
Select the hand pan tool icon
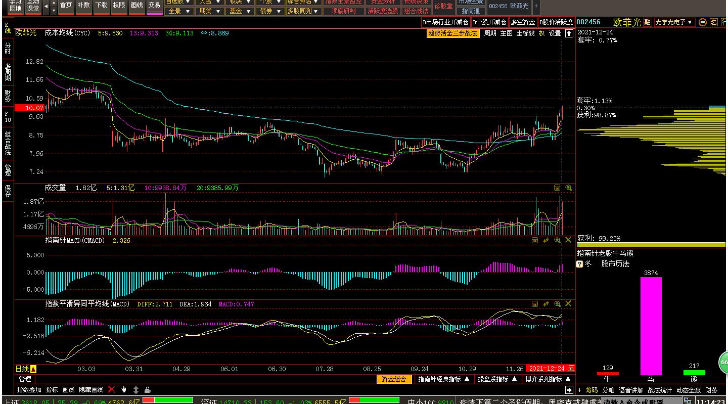(x=124, y=390)
